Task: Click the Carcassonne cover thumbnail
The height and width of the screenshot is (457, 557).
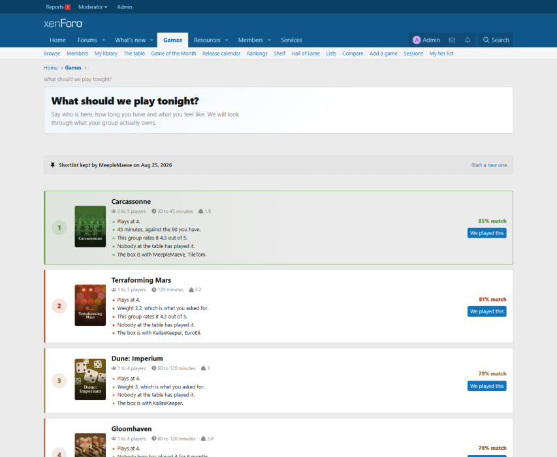Action: click(90, 227)
